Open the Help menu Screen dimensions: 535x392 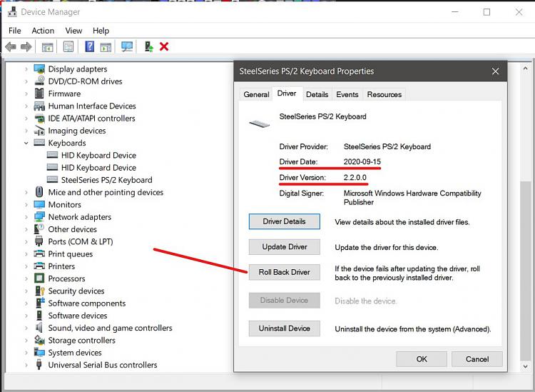point(101,31)
